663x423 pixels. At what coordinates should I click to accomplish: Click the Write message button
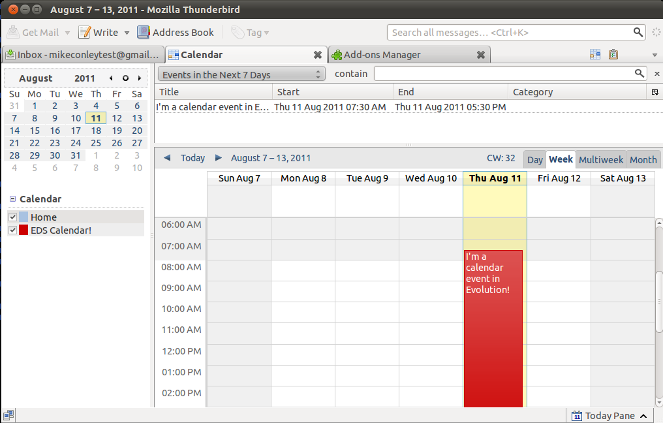pyautogui.click(x=99, y=33)
